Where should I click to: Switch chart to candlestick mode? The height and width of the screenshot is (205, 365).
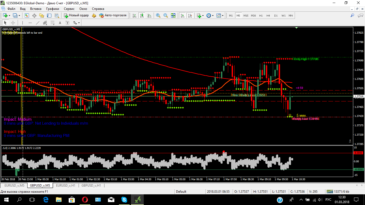tap(142, 15)
